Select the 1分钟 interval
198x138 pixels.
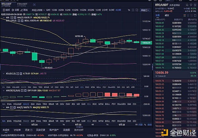click(x=54, y=10)
